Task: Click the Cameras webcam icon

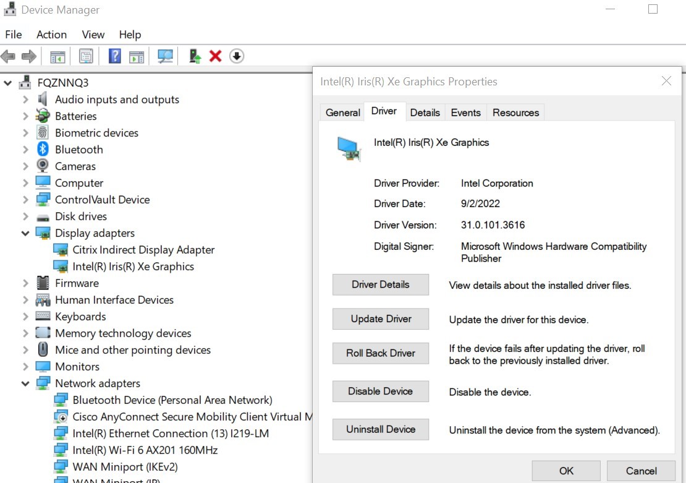Action: point(43,166)
